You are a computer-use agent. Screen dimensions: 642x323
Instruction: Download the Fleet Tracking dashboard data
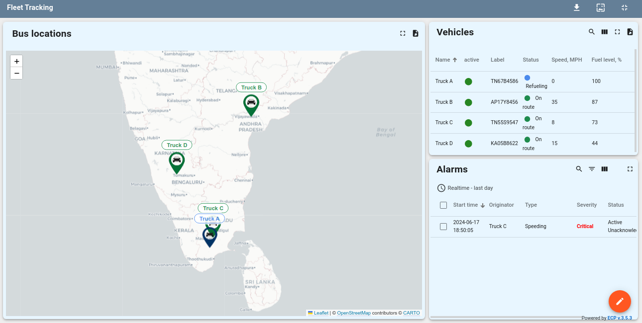576,7
